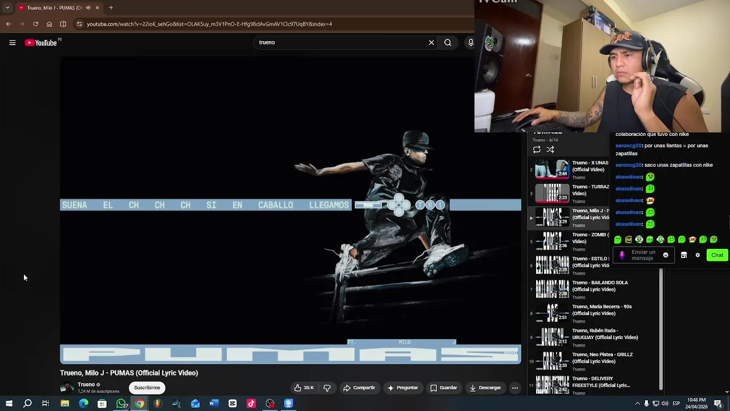
Task: View site information icon in address bar
Action: (79, 24)
